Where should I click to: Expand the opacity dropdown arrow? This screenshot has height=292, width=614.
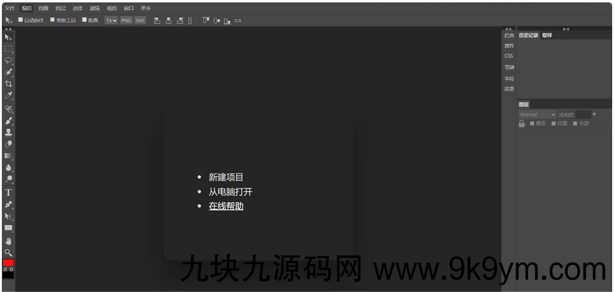(594, 114)
